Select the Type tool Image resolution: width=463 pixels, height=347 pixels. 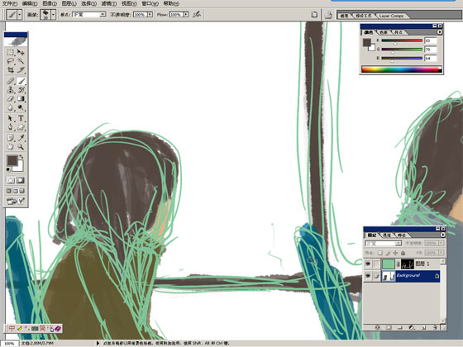pyautogui.click(x=21, y=118)
